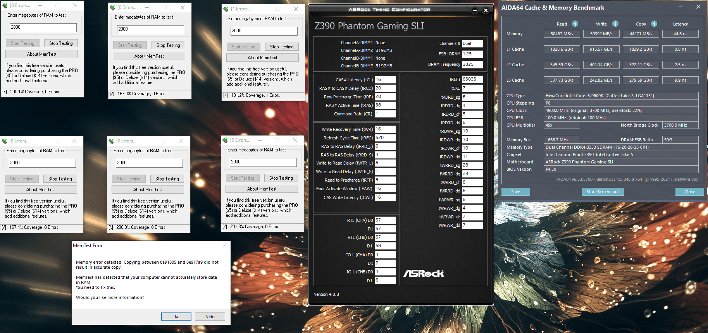708x333 pixels.
Task: Click the CAS# Latency (tCL) value field
Action: (385, 80)
